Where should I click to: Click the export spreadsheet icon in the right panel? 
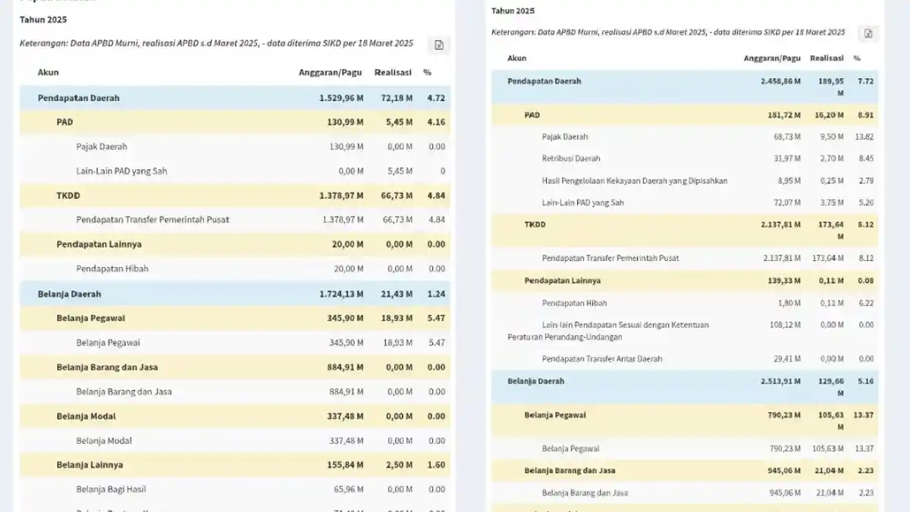coord(868,33)
